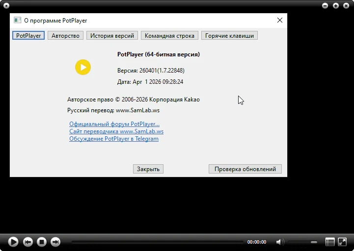Open Сайт переводчика www.SamLab.ws link

[x=116, y=131]
